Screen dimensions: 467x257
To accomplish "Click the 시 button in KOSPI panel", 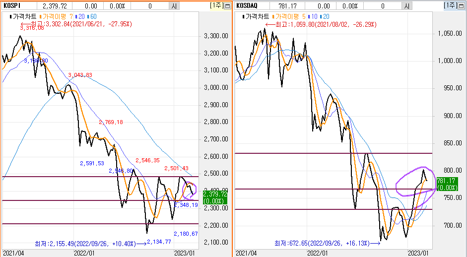I will tap(174, 6).
